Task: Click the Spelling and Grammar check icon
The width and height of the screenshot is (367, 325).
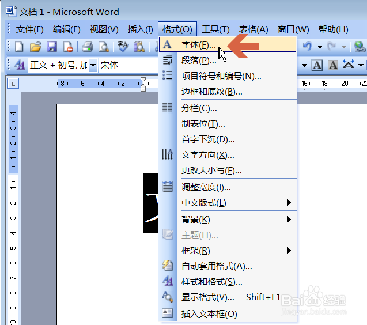Action: pos(123,46)
